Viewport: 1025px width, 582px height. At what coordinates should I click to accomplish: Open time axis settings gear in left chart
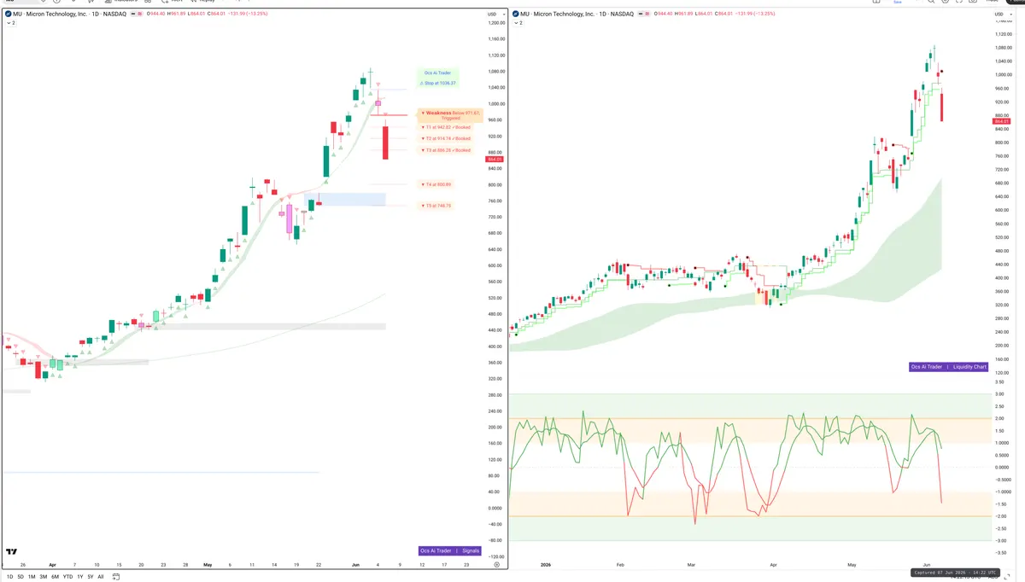pyautogui.click(x=496, y=565)
